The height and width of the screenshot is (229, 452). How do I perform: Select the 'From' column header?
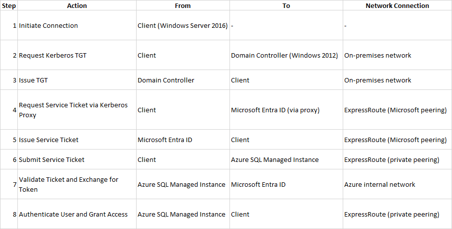click(183, 5)
